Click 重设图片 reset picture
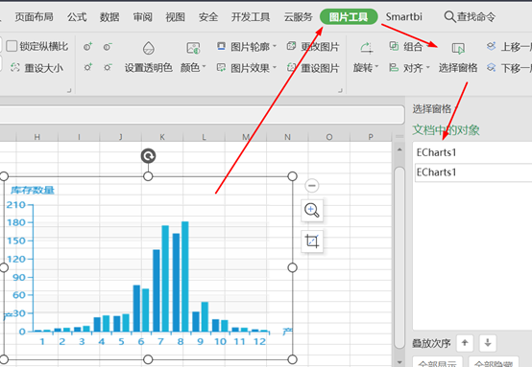The width and height of the screenshot is (532, 367). point(313,68)
